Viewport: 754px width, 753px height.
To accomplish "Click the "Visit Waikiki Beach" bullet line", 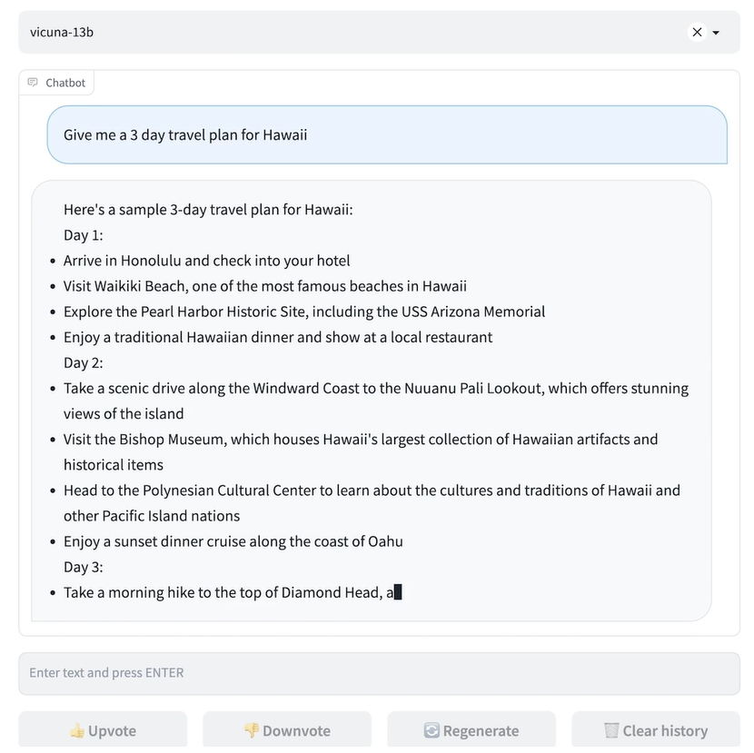I will (264, 286).
